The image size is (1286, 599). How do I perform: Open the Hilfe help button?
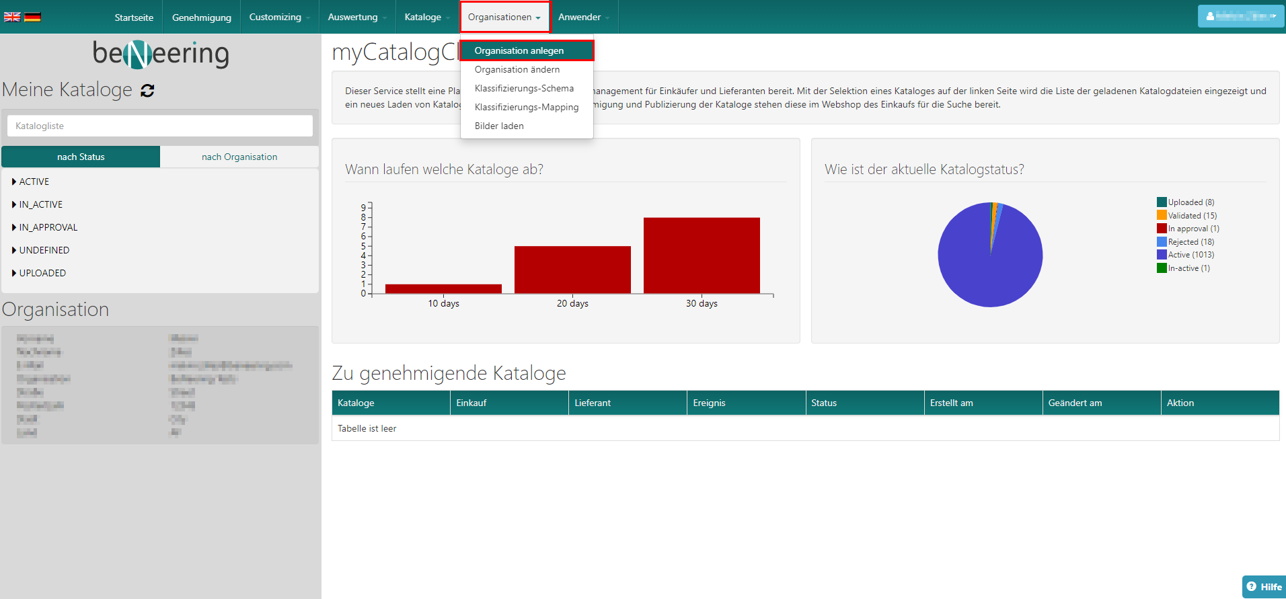(1264, 586)
